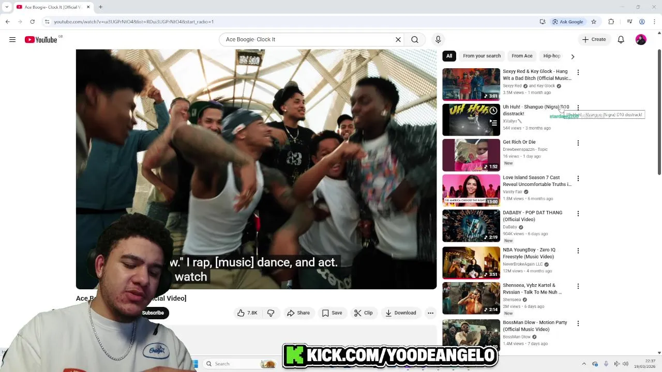Open a new browser tab

pos(100,7)
